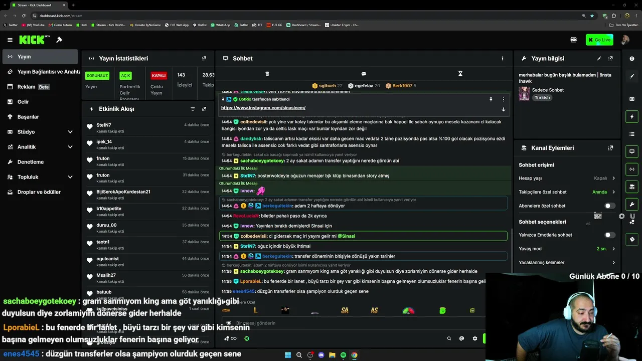
Task: Click the mention at-sign chat icon
Action: 462,338
